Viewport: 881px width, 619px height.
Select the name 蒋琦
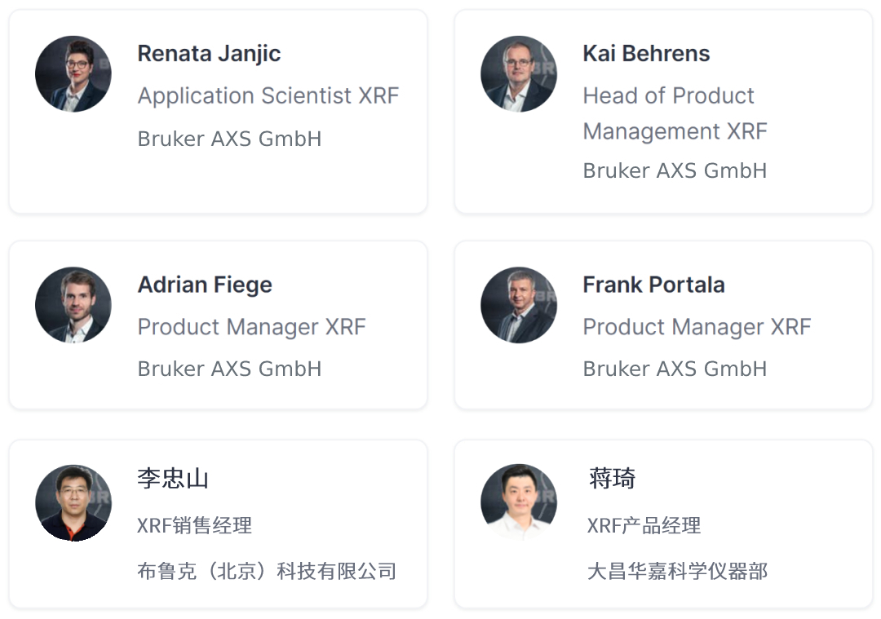point(613,478)
